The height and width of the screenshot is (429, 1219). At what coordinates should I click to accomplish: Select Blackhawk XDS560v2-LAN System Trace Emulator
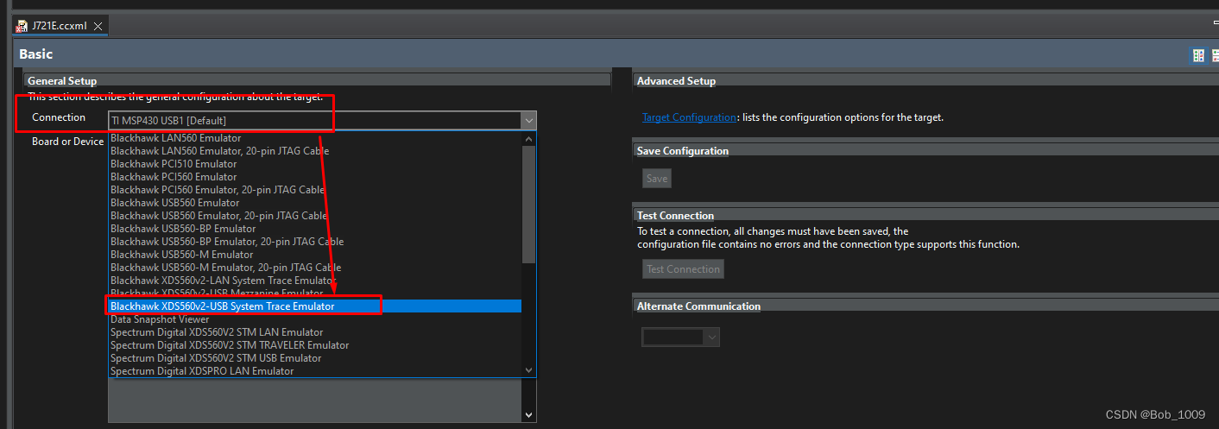(315, 281)
